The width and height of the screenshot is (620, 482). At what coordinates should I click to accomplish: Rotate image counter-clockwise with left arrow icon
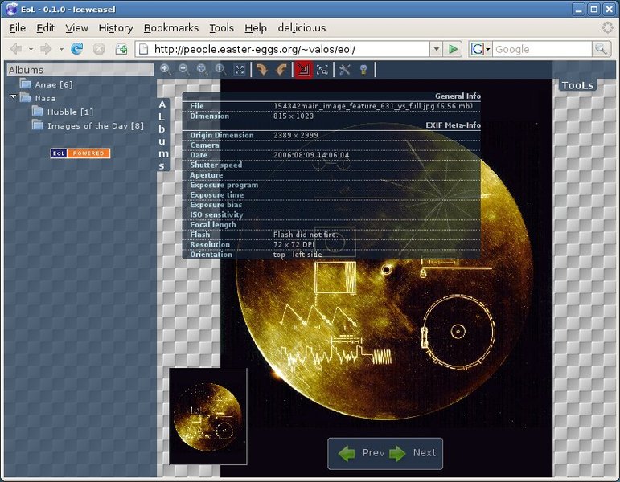click(x=281, y=70)
